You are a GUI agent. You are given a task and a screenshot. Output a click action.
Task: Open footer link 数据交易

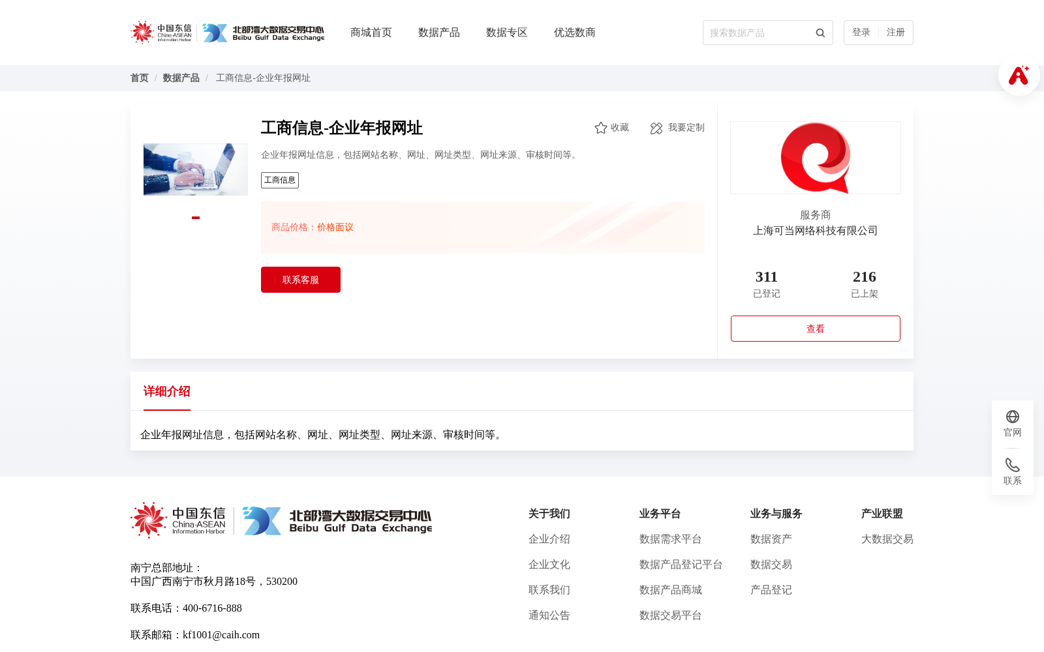pyautogui.click(x=771, y=565)
